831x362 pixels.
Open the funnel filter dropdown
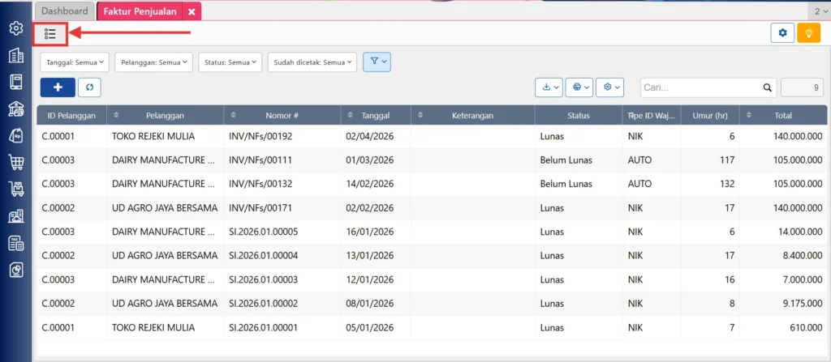tap(377, 62)
